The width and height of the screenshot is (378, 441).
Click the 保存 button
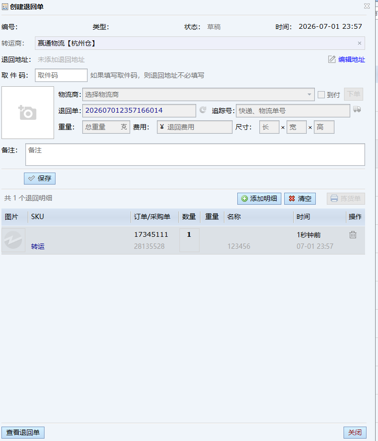click(40, 179)
